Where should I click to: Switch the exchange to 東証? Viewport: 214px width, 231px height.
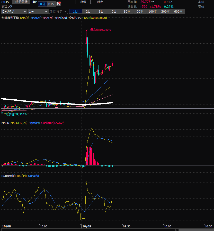(42, 4)
